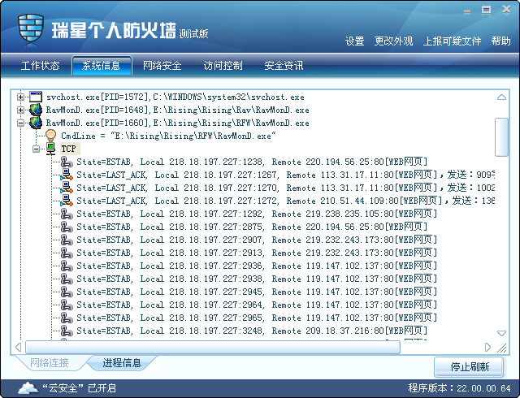The image size is (520, 398).
Task: Select RavMonD.exe[PID=1648] row text
Action: coord(177,110)
